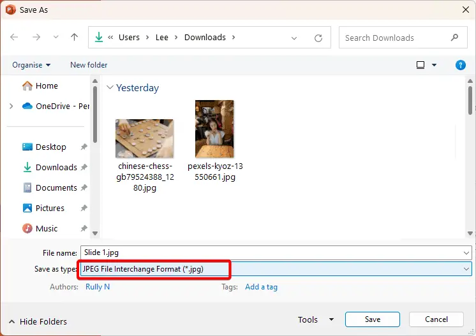The image size is (476, 336).
Task: Open Help with the question mark icon
Action: point(461,65)
